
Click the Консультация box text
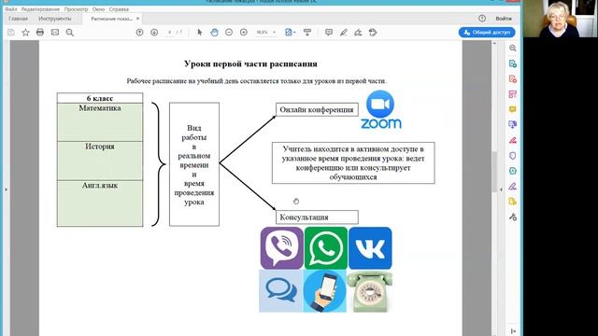tap(304, 217)
